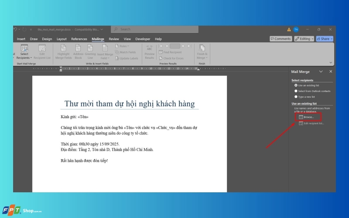Open the Developer tab

coord(143,39)
